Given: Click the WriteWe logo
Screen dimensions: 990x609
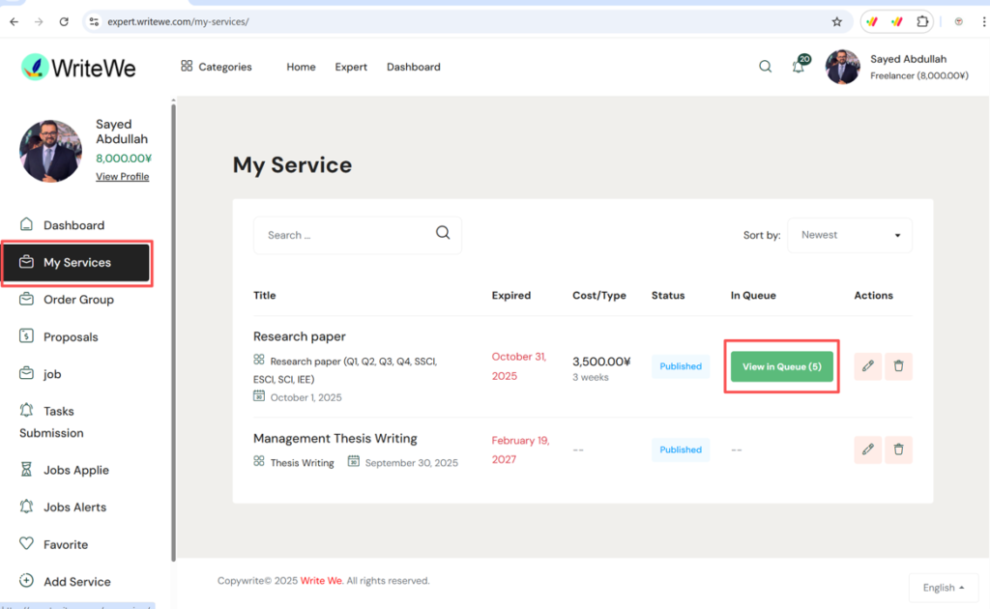Looking at the screenshot, I should click(79, 68).
